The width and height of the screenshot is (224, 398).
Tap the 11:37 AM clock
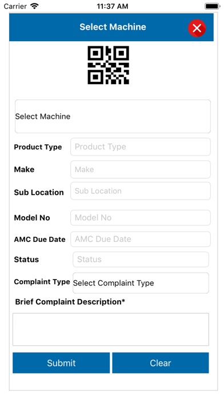click(x=113, y=6)
